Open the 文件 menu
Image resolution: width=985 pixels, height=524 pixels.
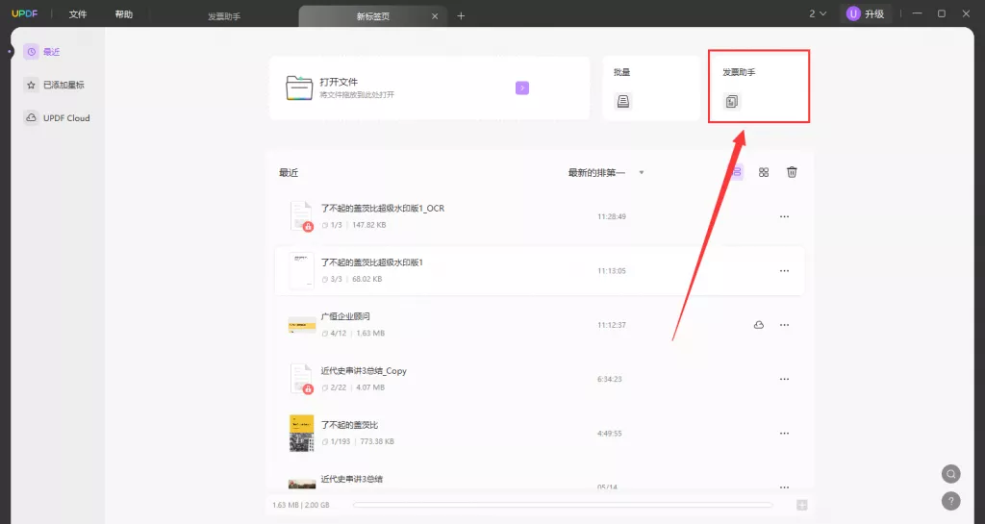tap(78, 14)
